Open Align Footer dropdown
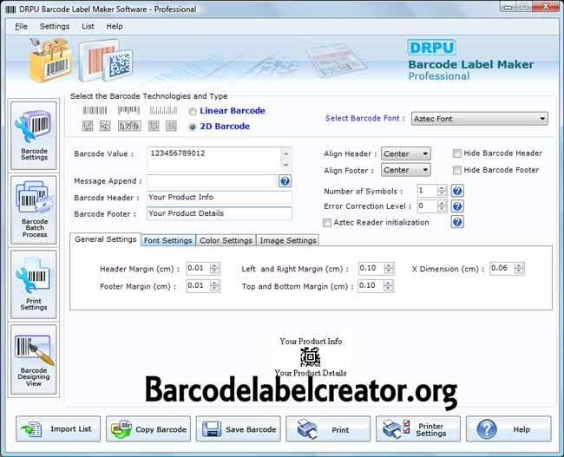 [406, 170]
